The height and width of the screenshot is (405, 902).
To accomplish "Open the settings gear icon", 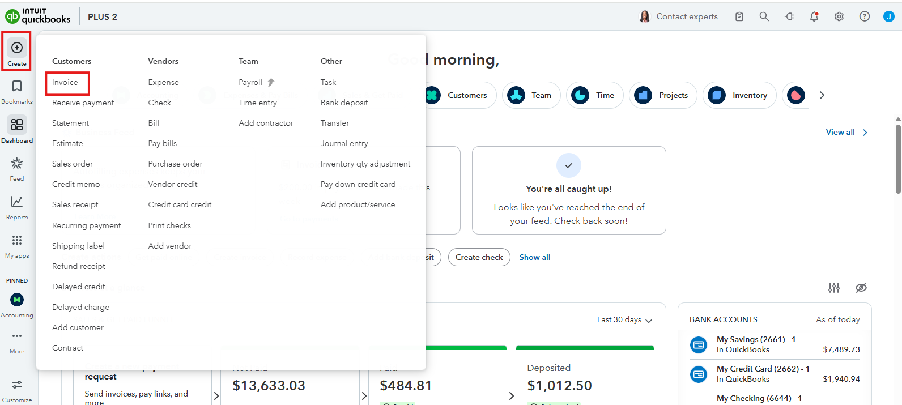I will click(839, 16).
